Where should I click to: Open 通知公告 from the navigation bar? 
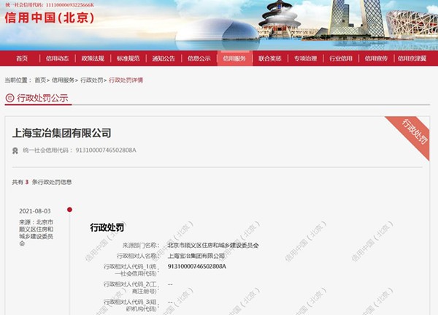coord(164,58)
